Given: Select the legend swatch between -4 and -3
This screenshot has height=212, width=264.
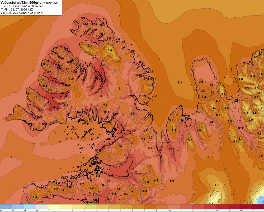Looking at the screenshot, I should pyautogui.click(x=6, y=207).
